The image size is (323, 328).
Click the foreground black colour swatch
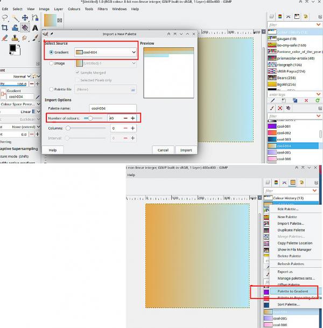click(12, 48)
